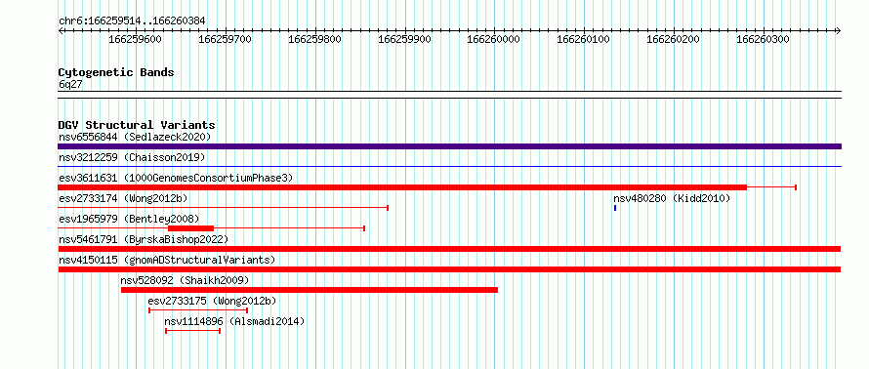Open the nsv480280 (Kidd2010) label
The image size is (869, 369).
pyautogui.click(x=672, y=198)
